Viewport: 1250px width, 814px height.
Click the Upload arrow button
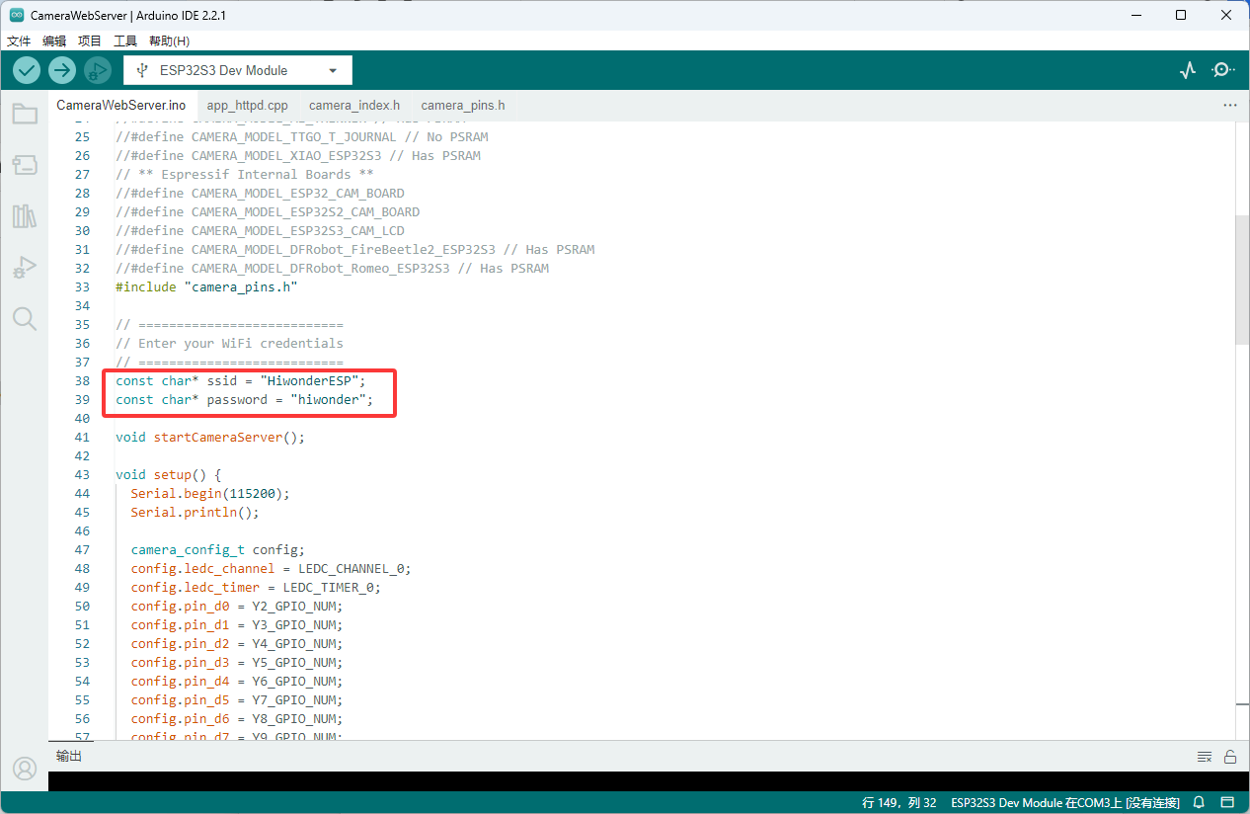tap(62, 70)
